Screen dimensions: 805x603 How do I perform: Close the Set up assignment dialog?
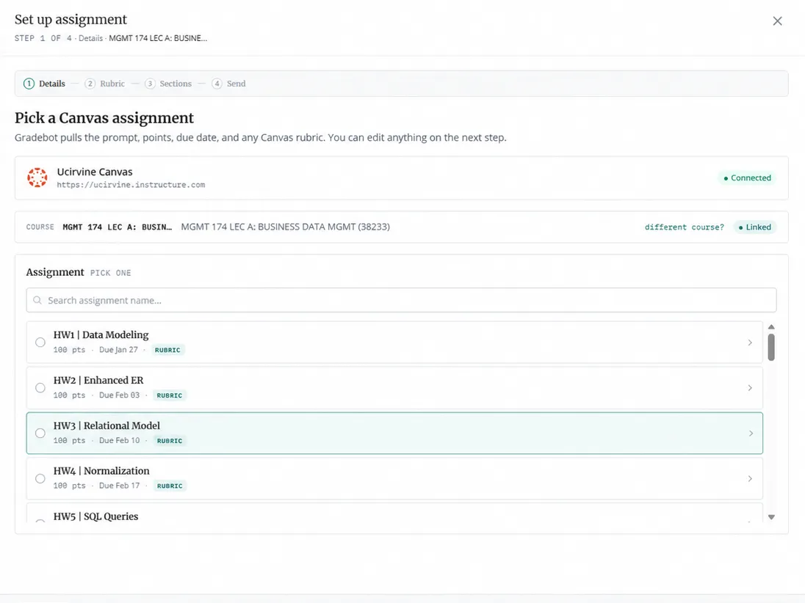(777, 21)
